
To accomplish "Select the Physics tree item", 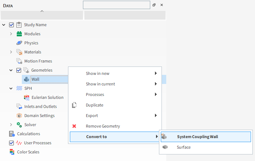I will click(31, 43).
